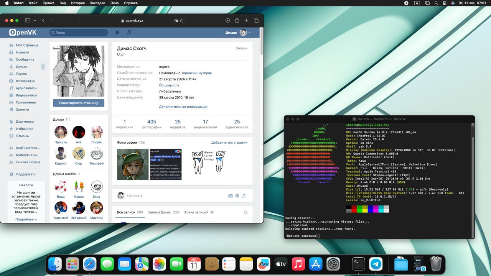Open the profile avatar image
This screenshot has height=276, width=491.
[x=79, y=71]
